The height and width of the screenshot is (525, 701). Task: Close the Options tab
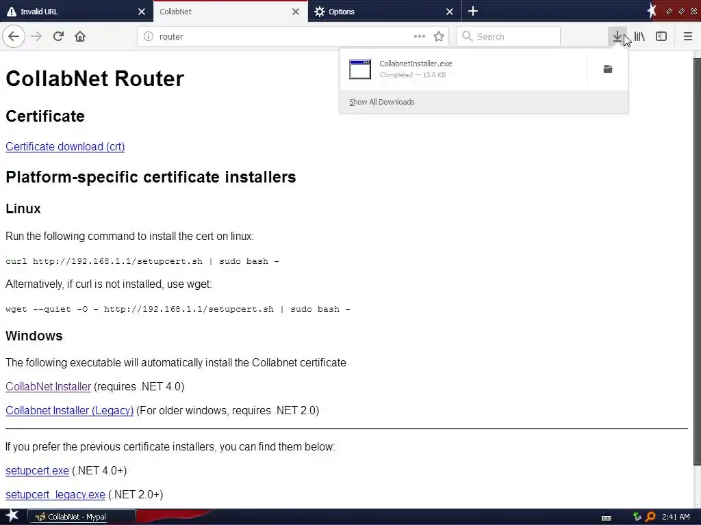(x=449, y=12)
